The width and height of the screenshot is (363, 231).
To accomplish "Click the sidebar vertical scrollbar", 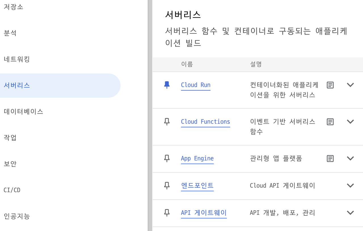I will (x=150, y=115).
